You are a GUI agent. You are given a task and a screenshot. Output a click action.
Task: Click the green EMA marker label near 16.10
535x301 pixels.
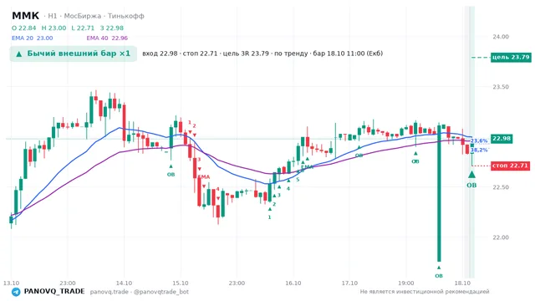(307, 167)
